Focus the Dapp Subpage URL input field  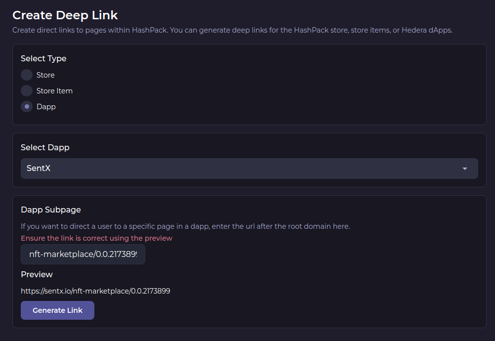pos(82,255)
